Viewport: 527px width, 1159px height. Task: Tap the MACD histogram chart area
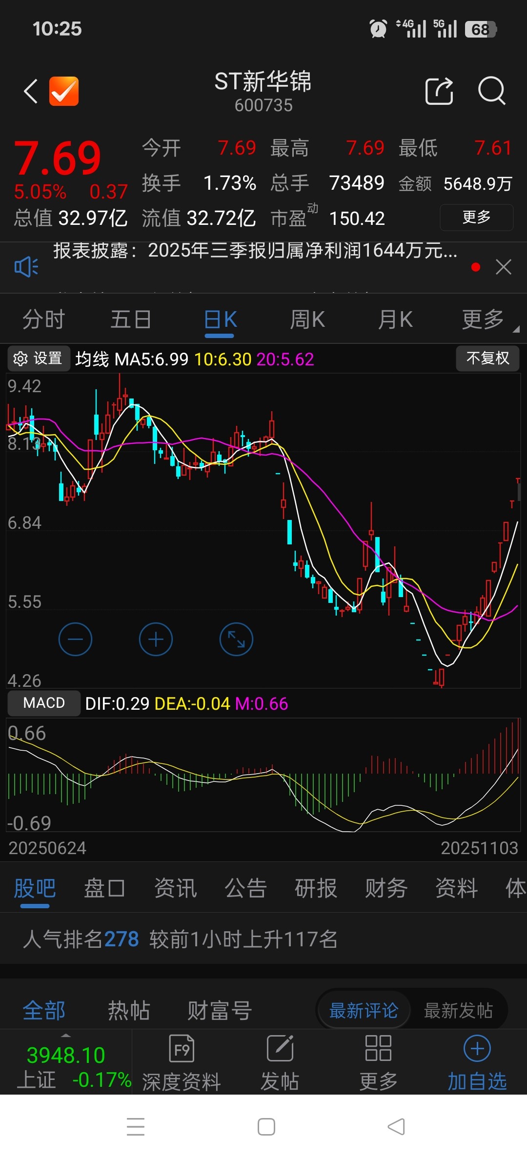(263, 775)
